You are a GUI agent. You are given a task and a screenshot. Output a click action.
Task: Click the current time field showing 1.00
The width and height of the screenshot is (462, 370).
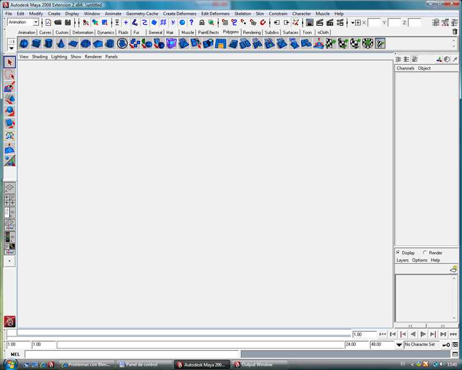pyautogui.click(x=364, y=335)
